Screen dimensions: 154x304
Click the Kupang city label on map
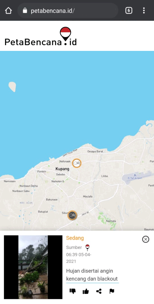[62, 169]
